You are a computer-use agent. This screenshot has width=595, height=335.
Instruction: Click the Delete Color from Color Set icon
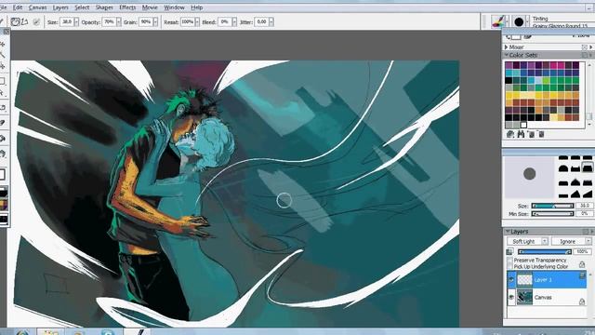pyautogui.click(x=541, y=134)
